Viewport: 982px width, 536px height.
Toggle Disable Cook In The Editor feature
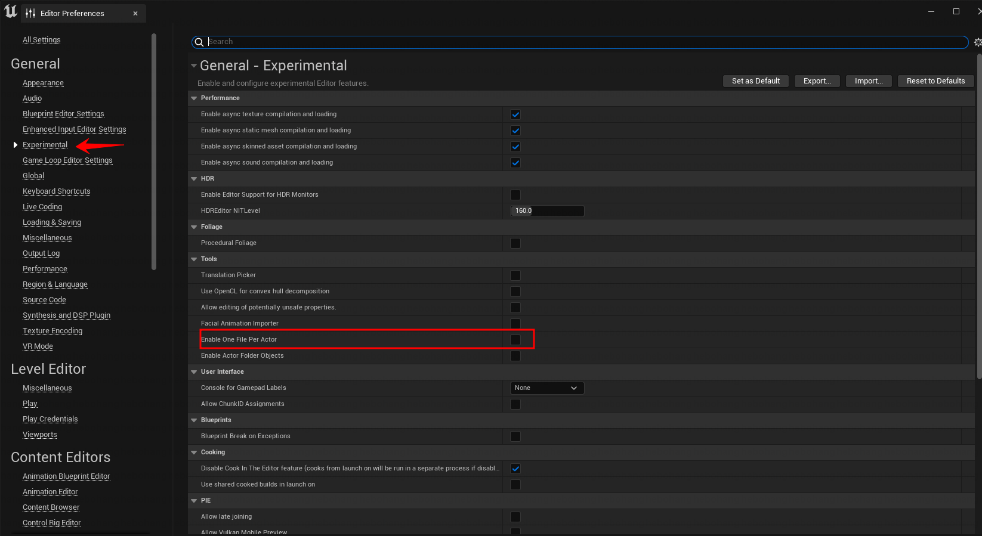(515, 469)
